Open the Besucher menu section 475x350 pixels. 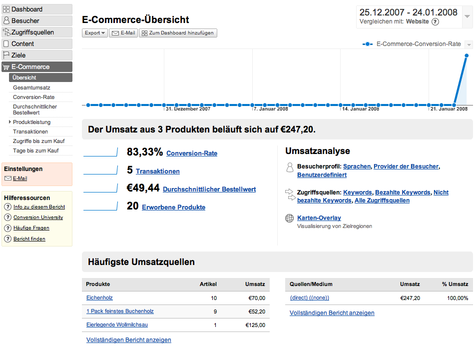(x=37, y=21)
